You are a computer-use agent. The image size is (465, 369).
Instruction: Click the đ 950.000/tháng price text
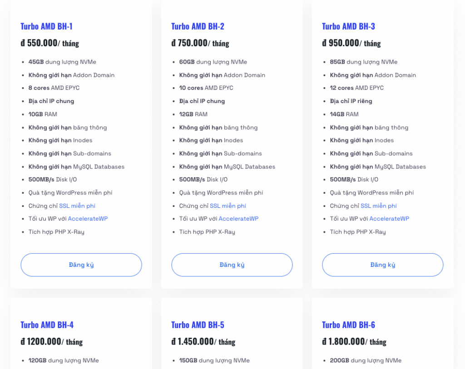click(x=351, y=43)
